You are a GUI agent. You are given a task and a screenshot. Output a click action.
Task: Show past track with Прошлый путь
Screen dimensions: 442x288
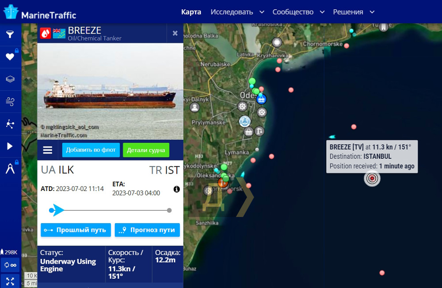[x=76, y=230]
